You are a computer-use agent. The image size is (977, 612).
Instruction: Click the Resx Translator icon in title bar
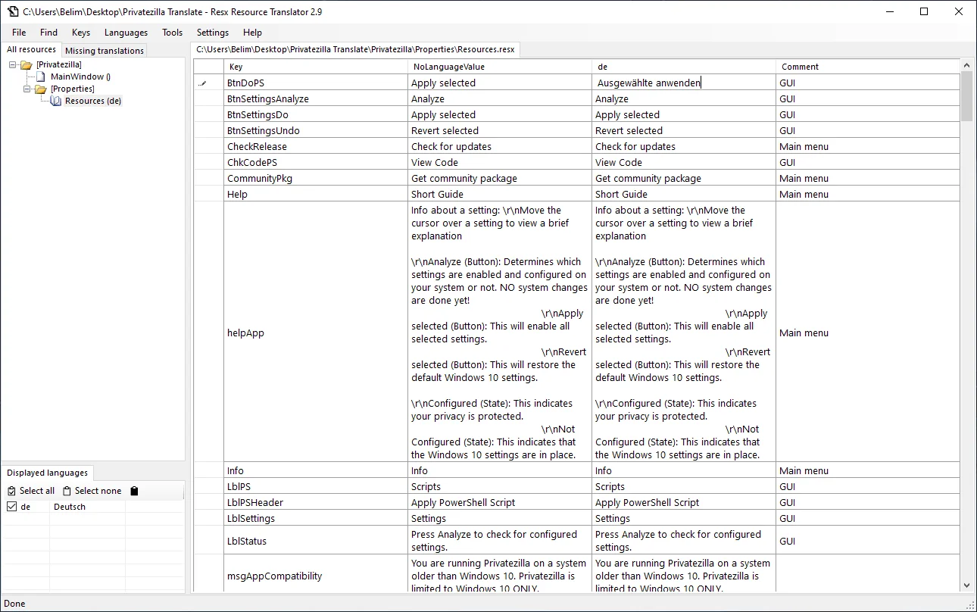click(13, 11)
